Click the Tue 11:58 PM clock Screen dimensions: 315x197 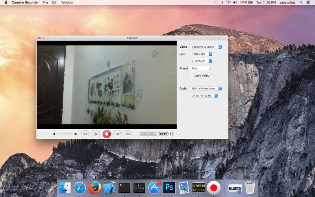point(266,2)
